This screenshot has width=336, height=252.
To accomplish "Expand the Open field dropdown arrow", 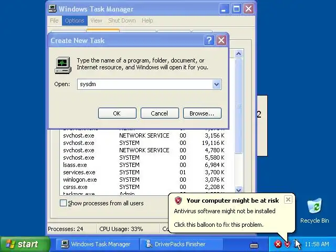I will pos(216,84).
